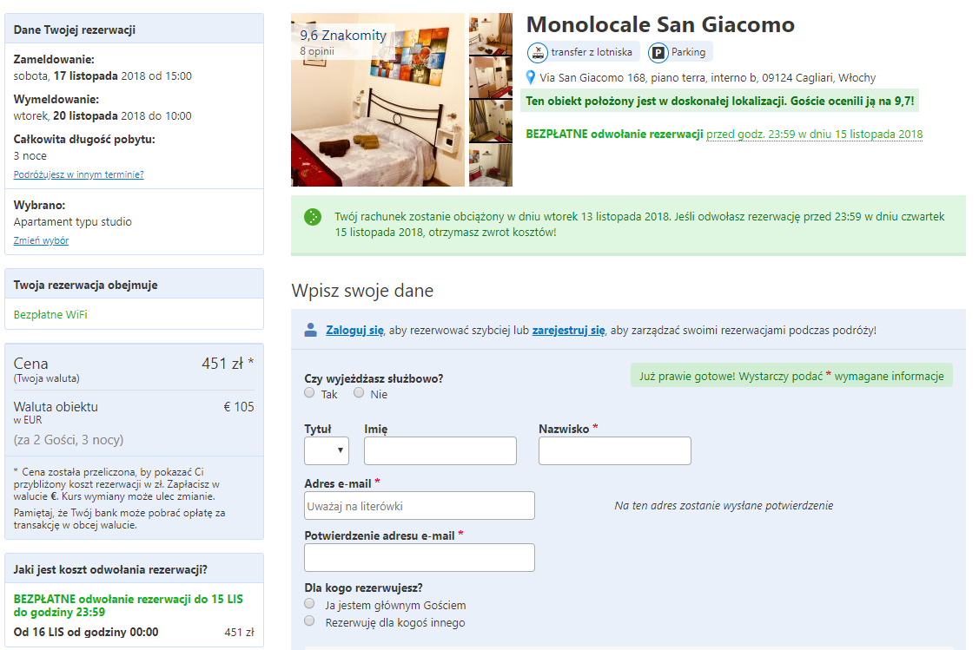The height and width of the screenshot is (650, 979).
Task: Select Nie for business travel
Action: coord(359,392)
